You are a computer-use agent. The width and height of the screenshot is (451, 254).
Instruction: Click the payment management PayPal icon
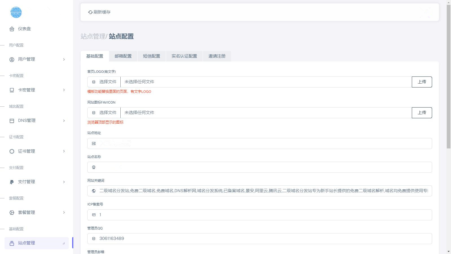pos(12,182)
